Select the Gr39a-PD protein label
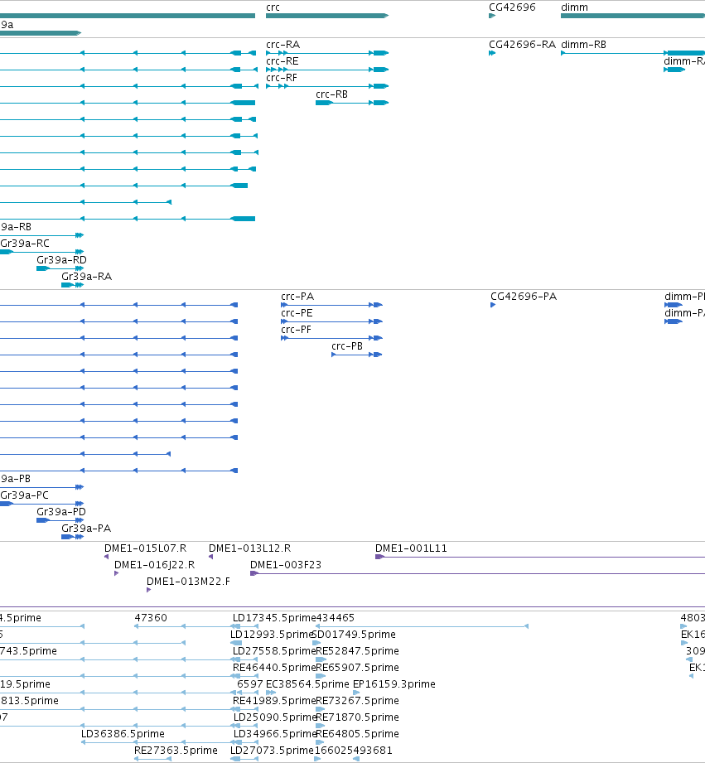 (61, 512)
